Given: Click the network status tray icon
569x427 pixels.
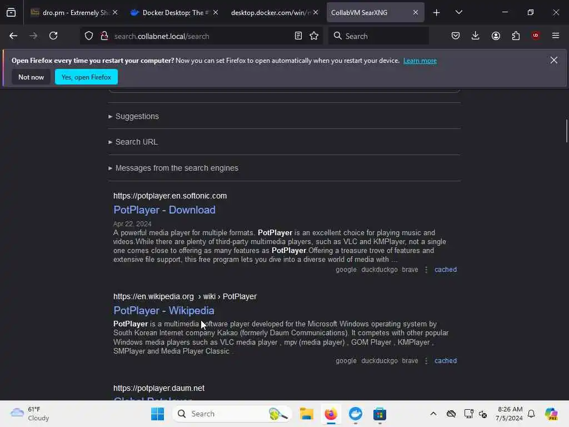Looking at the screenshot, I should click(468, 414).
